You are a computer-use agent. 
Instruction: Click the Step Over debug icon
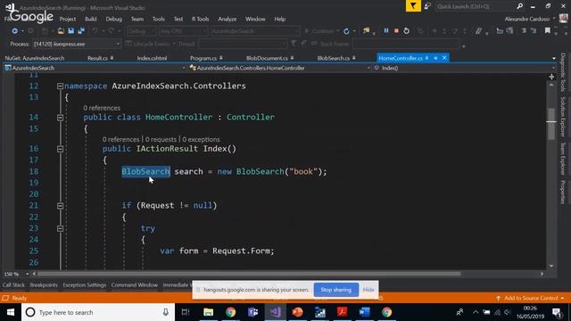(454, 31)
